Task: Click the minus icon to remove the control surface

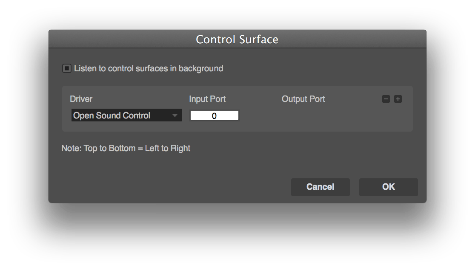Action: pos(386,99)
